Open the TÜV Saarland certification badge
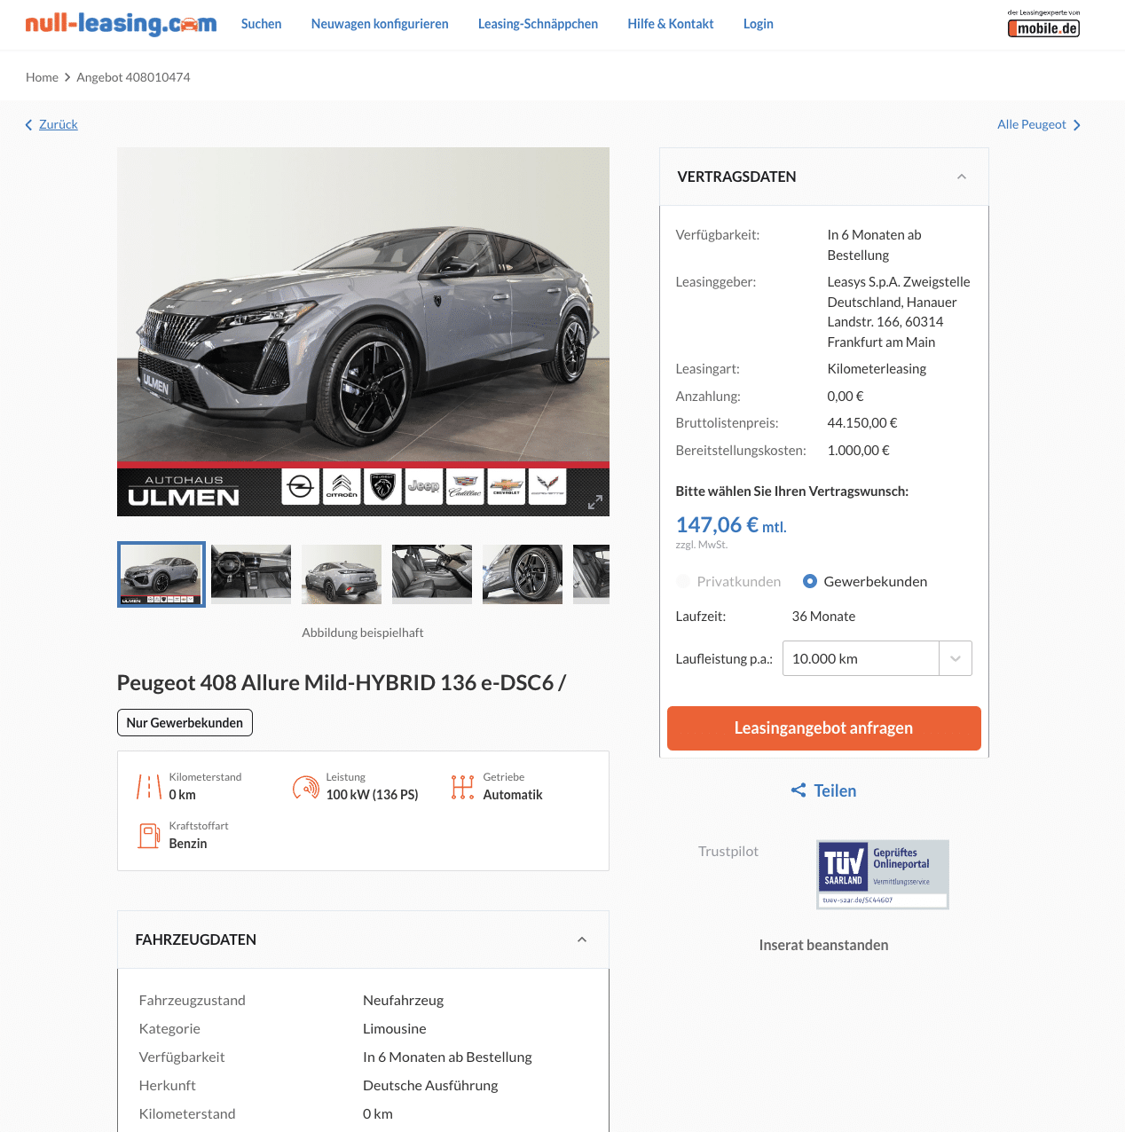The height and width of the screenshot is (1132, 1125). click(883, 875)
